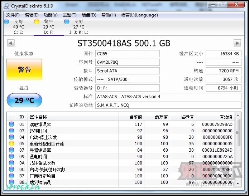Click yellow orb of row 05 重新分配扇区计数
The height and width of the screenshot is (196, 249).
(11, 143)
